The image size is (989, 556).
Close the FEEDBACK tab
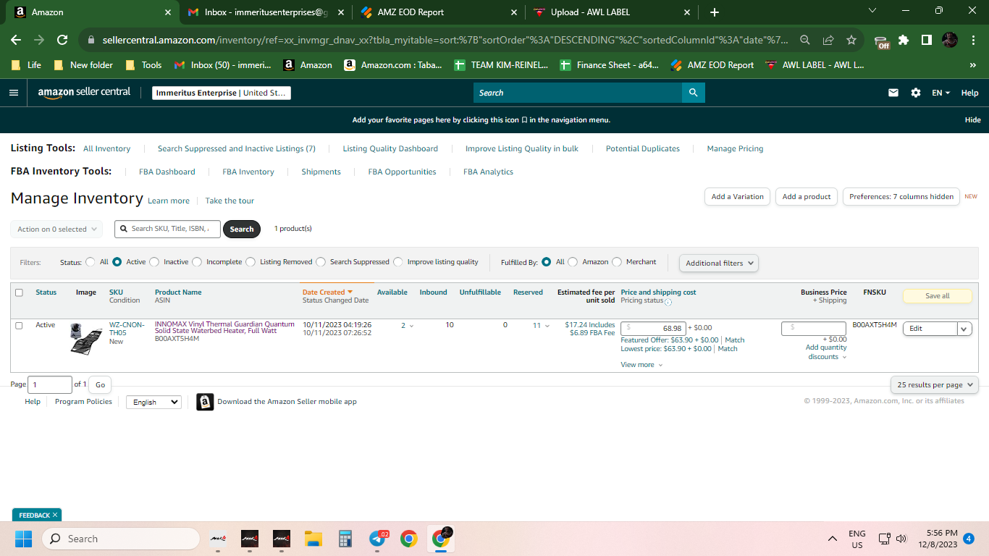[55, 515]
